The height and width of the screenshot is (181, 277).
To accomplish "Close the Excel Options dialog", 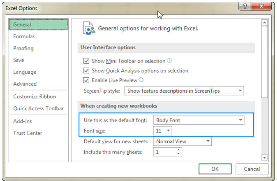I will point(261,6).
